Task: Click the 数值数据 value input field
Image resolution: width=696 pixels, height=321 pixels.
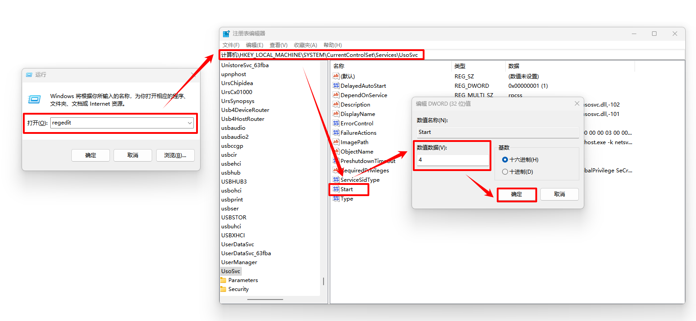Action: click(453, 160)
